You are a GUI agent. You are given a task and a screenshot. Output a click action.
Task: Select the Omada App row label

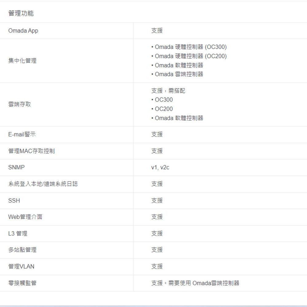click(x=23, y=30)
